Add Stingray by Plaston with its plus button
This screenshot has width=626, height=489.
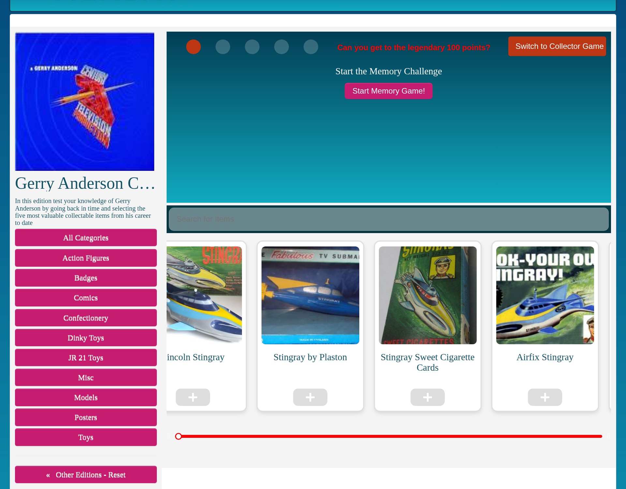click(310, 397)
